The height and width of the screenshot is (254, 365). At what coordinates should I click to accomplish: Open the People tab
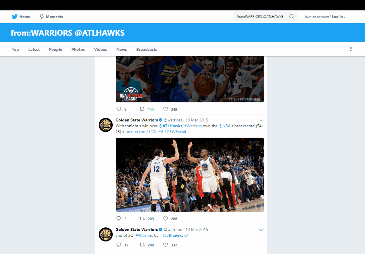(x=55, y=49)
